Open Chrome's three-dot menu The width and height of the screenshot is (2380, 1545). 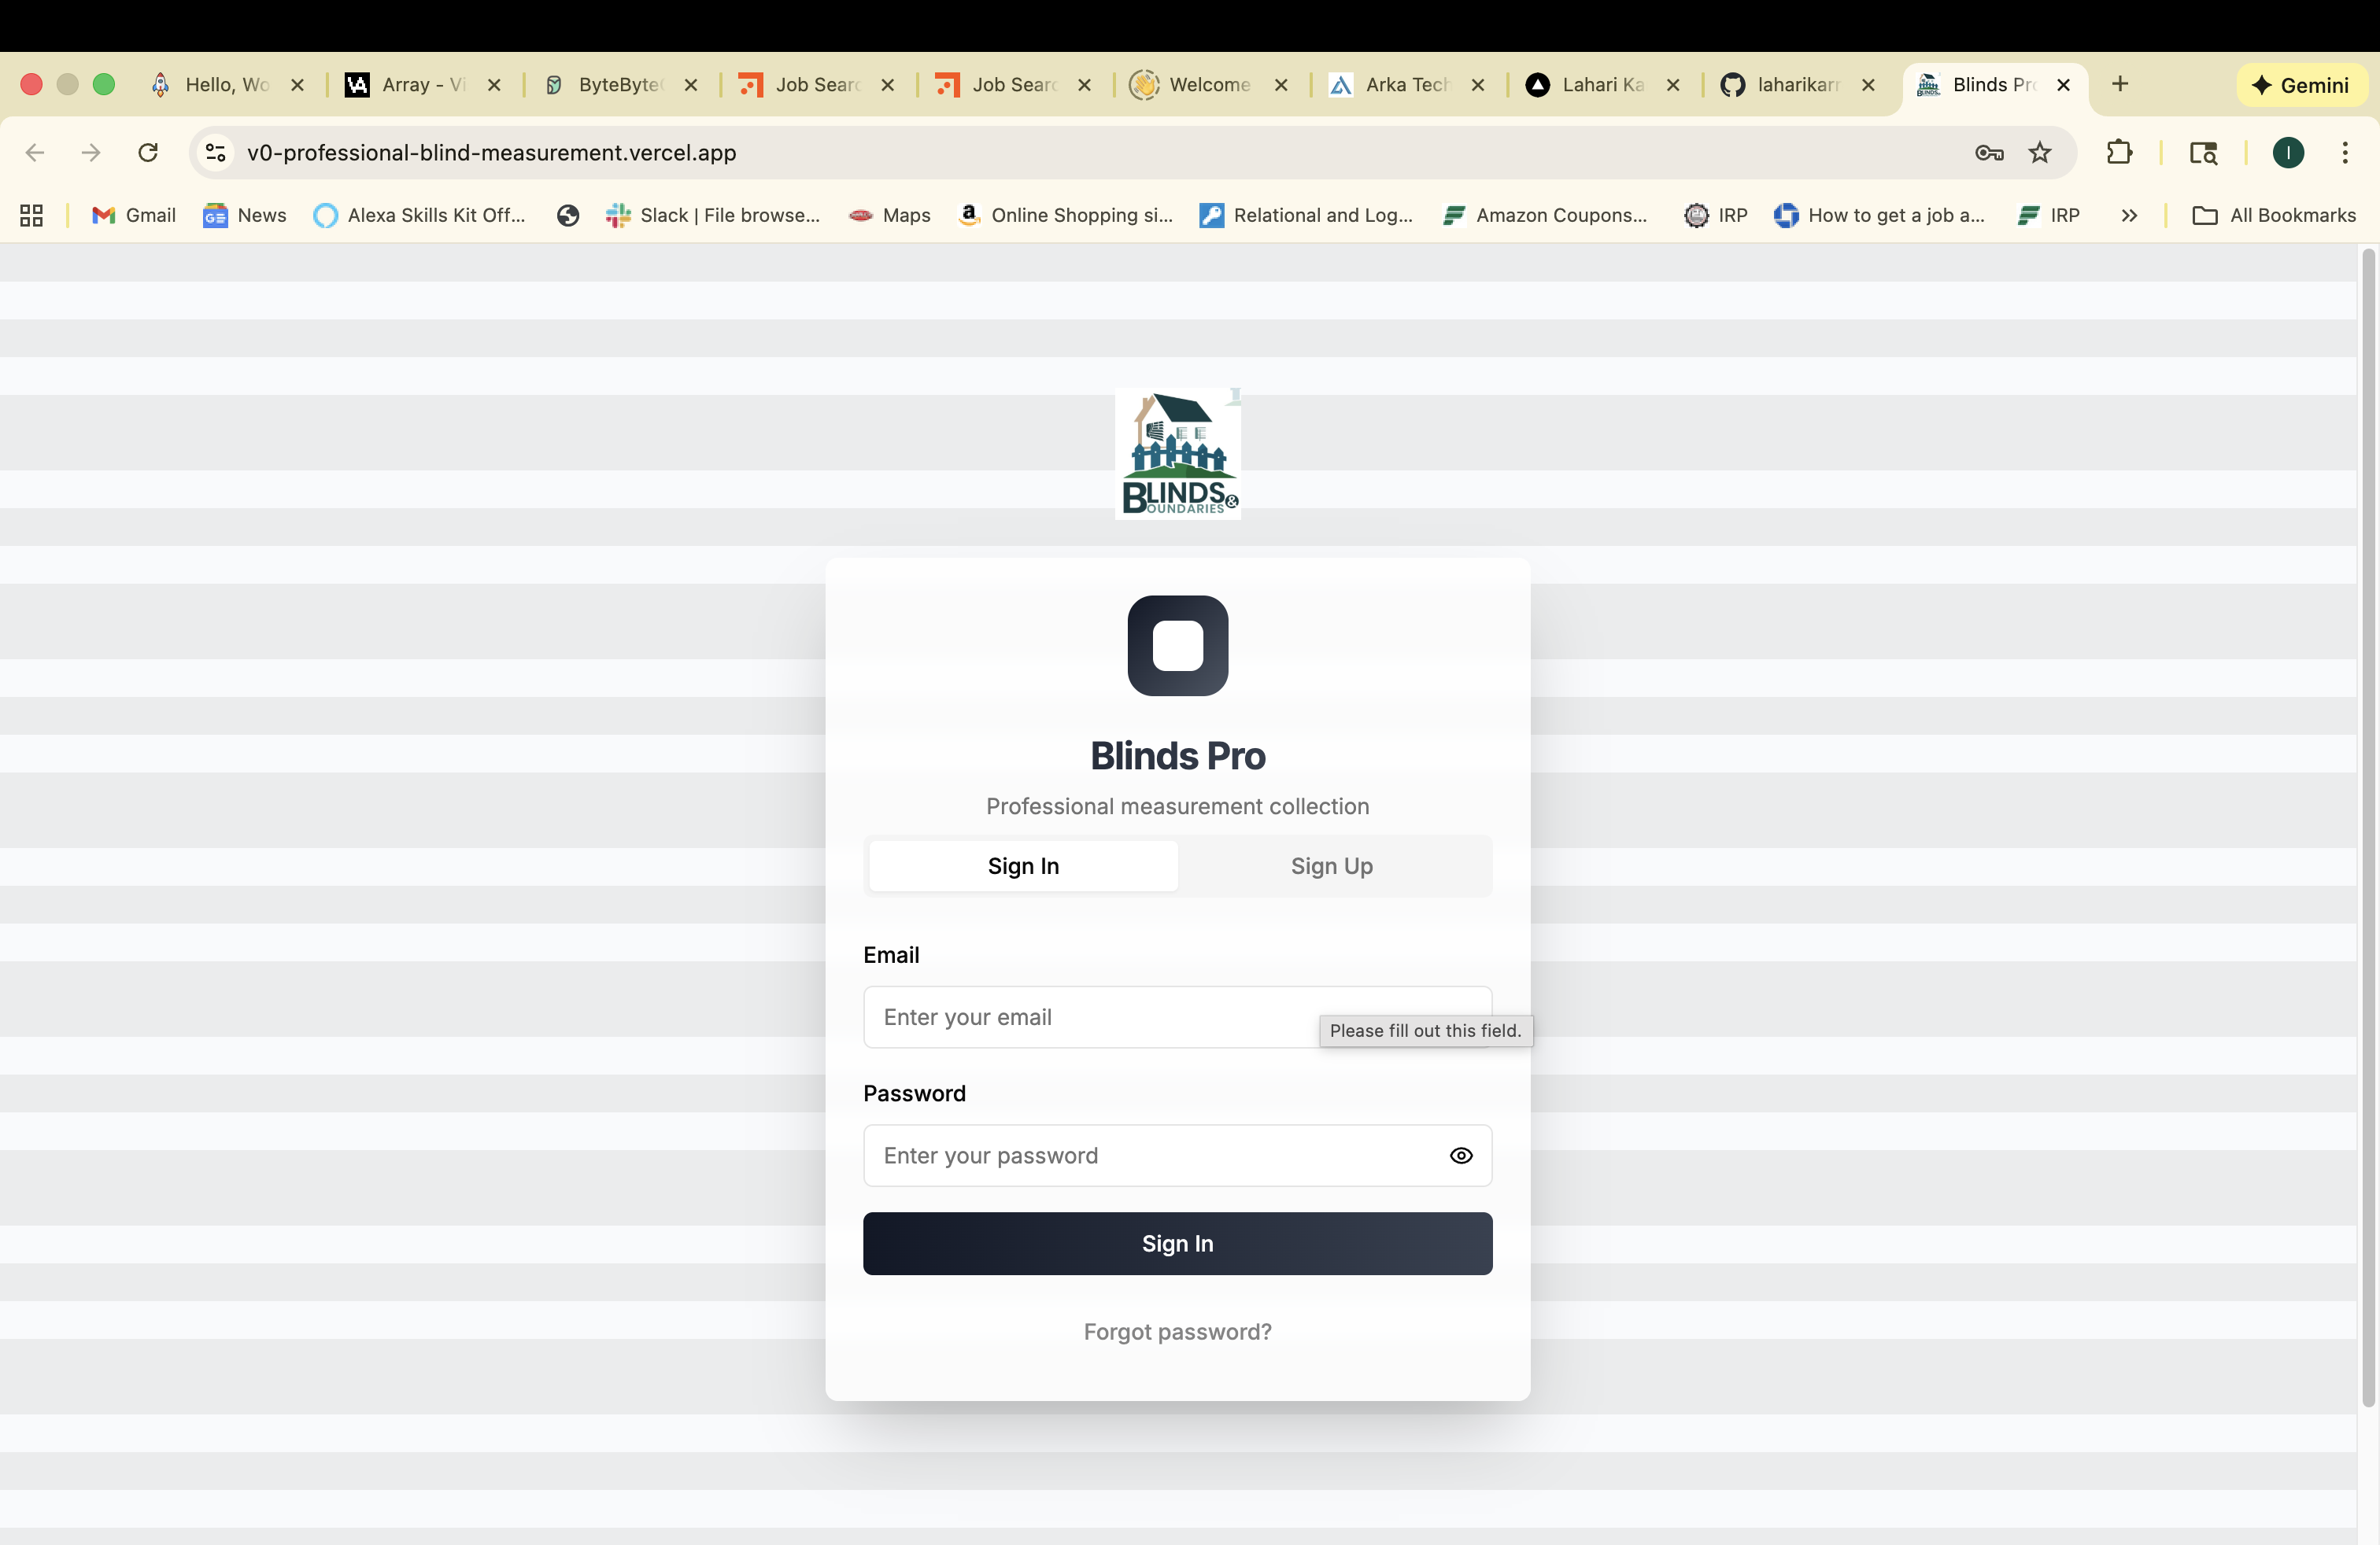[2345, 153]
